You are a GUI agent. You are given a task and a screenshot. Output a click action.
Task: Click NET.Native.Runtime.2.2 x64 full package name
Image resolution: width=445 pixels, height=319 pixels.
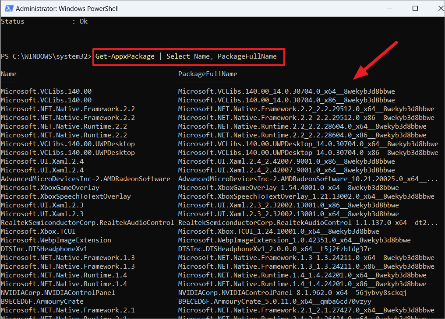pos(302,126)
